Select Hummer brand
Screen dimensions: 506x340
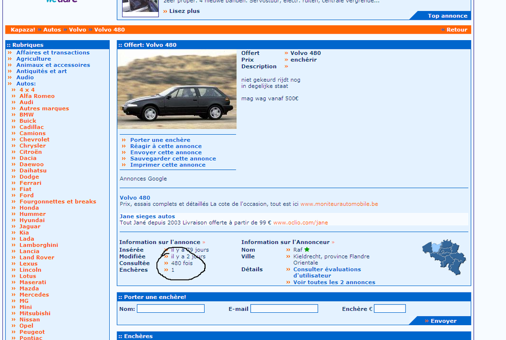point(33,214)
